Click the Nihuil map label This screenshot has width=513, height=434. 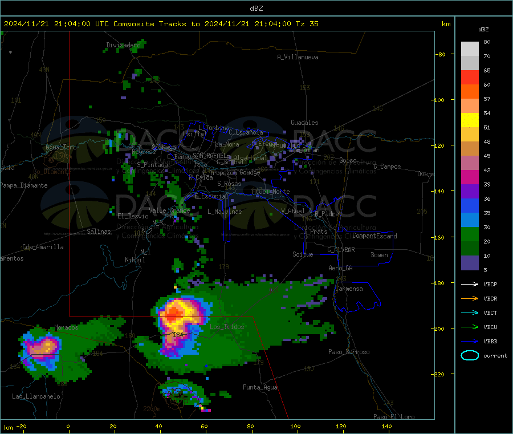[135, 260]
